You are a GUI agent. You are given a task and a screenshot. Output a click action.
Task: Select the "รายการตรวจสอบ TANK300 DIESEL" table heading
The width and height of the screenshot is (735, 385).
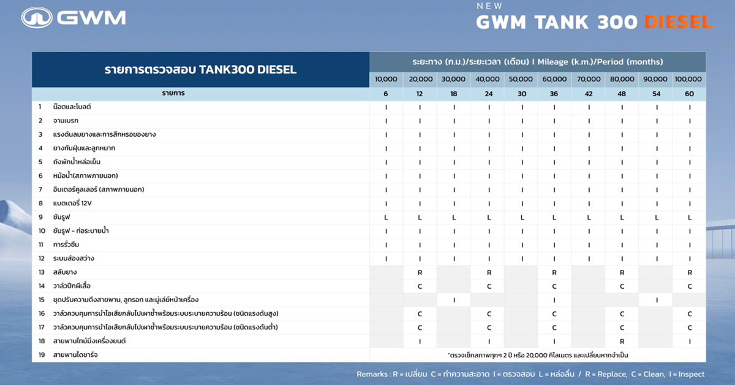click(x=200, y=69)
